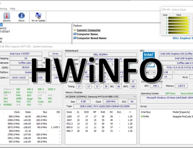Click the Intel Graphics logo
This screenshot has width=193, height=148.
coord(149,59)
